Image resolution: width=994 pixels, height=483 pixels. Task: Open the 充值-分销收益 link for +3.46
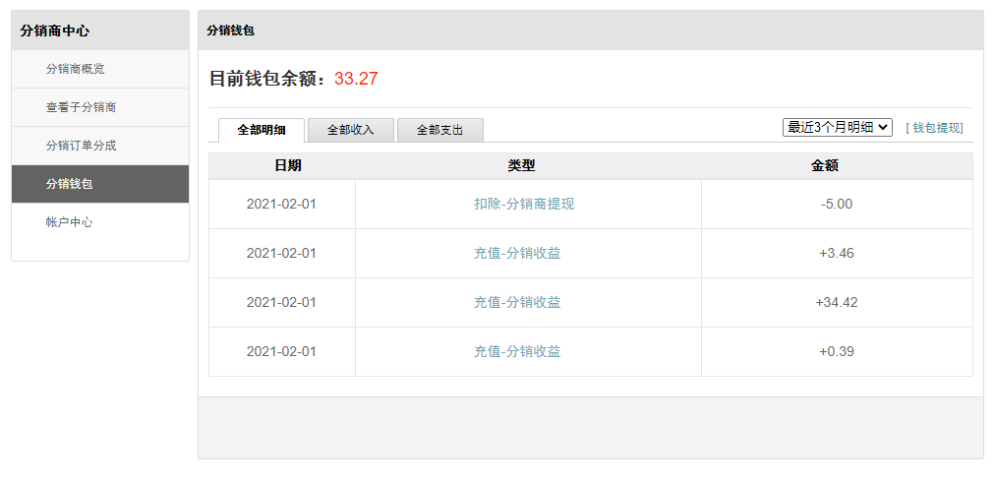[x=517, y=254]
